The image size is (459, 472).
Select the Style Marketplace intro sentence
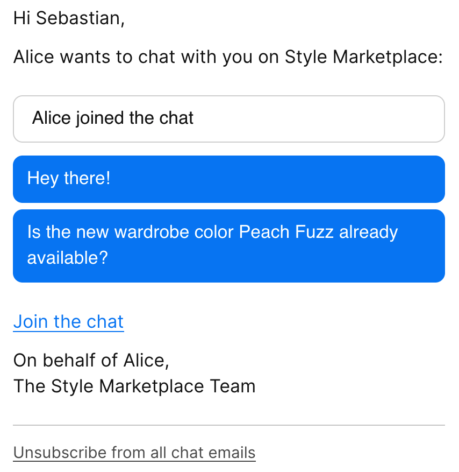coord(228,57)
